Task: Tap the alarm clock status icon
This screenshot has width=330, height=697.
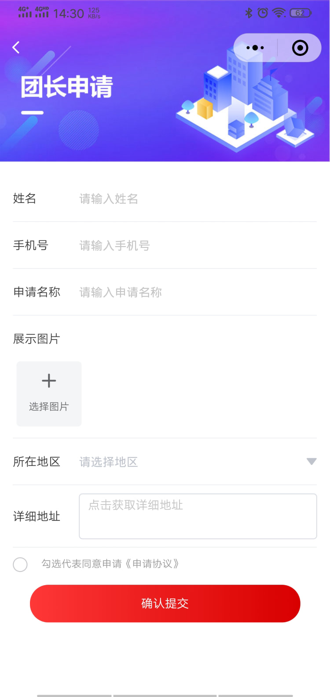Action: [263, 13]
